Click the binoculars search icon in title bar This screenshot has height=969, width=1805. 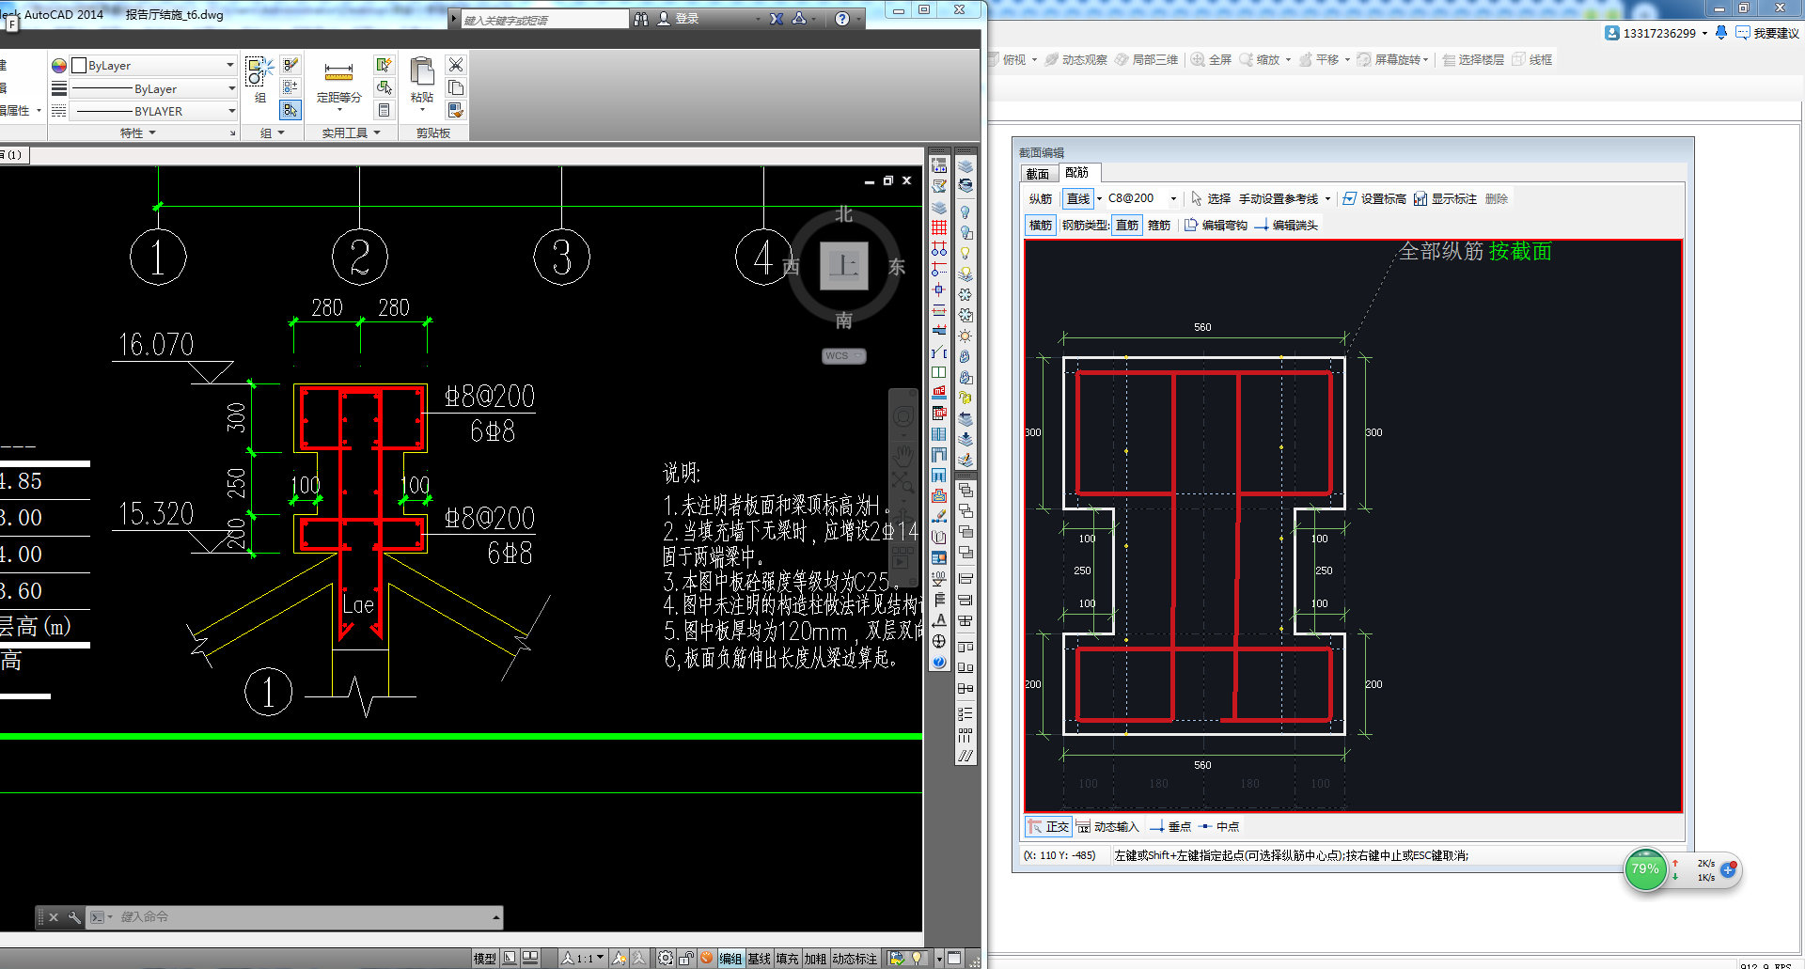pos(641,19)
